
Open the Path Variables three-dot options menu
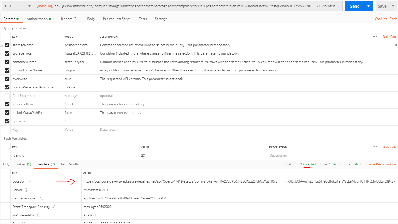[x=374, y=147]
